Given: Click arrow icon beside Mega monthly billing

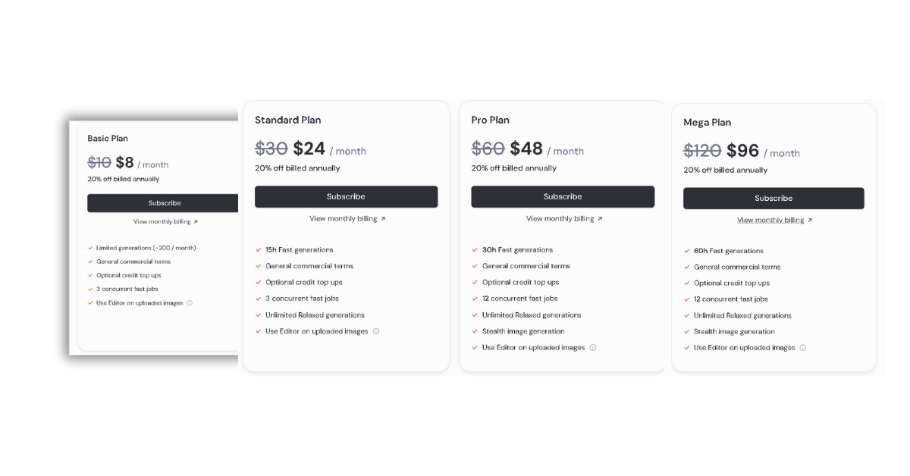Looking at the screenshot, I should click(810, 221).
